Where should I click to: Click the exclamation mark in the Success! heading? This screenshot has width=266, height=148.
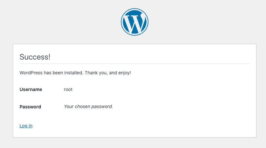(x=49, y=57)
